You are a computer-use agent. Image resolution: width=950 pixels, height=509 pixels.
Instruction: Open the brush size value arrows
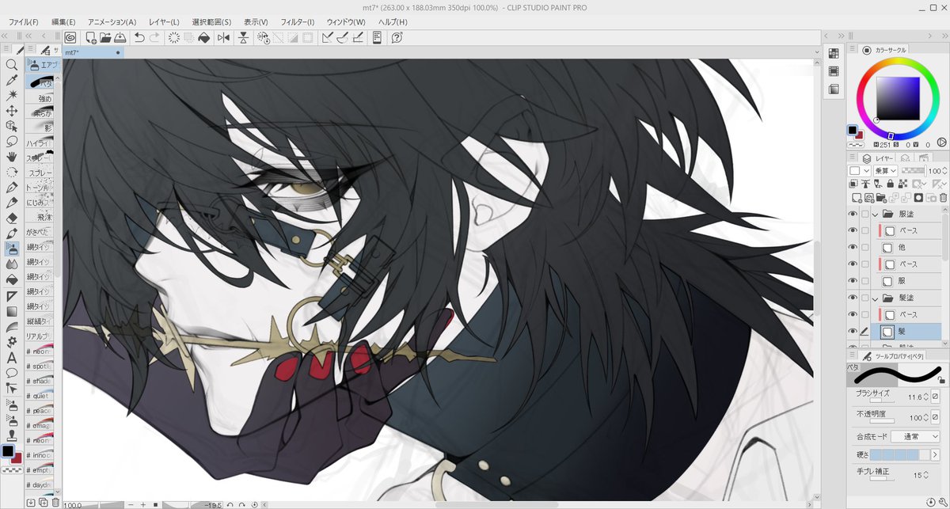click(925, 395)
